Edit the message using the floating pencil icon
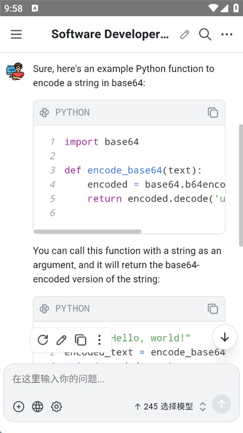The width and height of the screenshot is (243, 433). [x=61, y=340]
